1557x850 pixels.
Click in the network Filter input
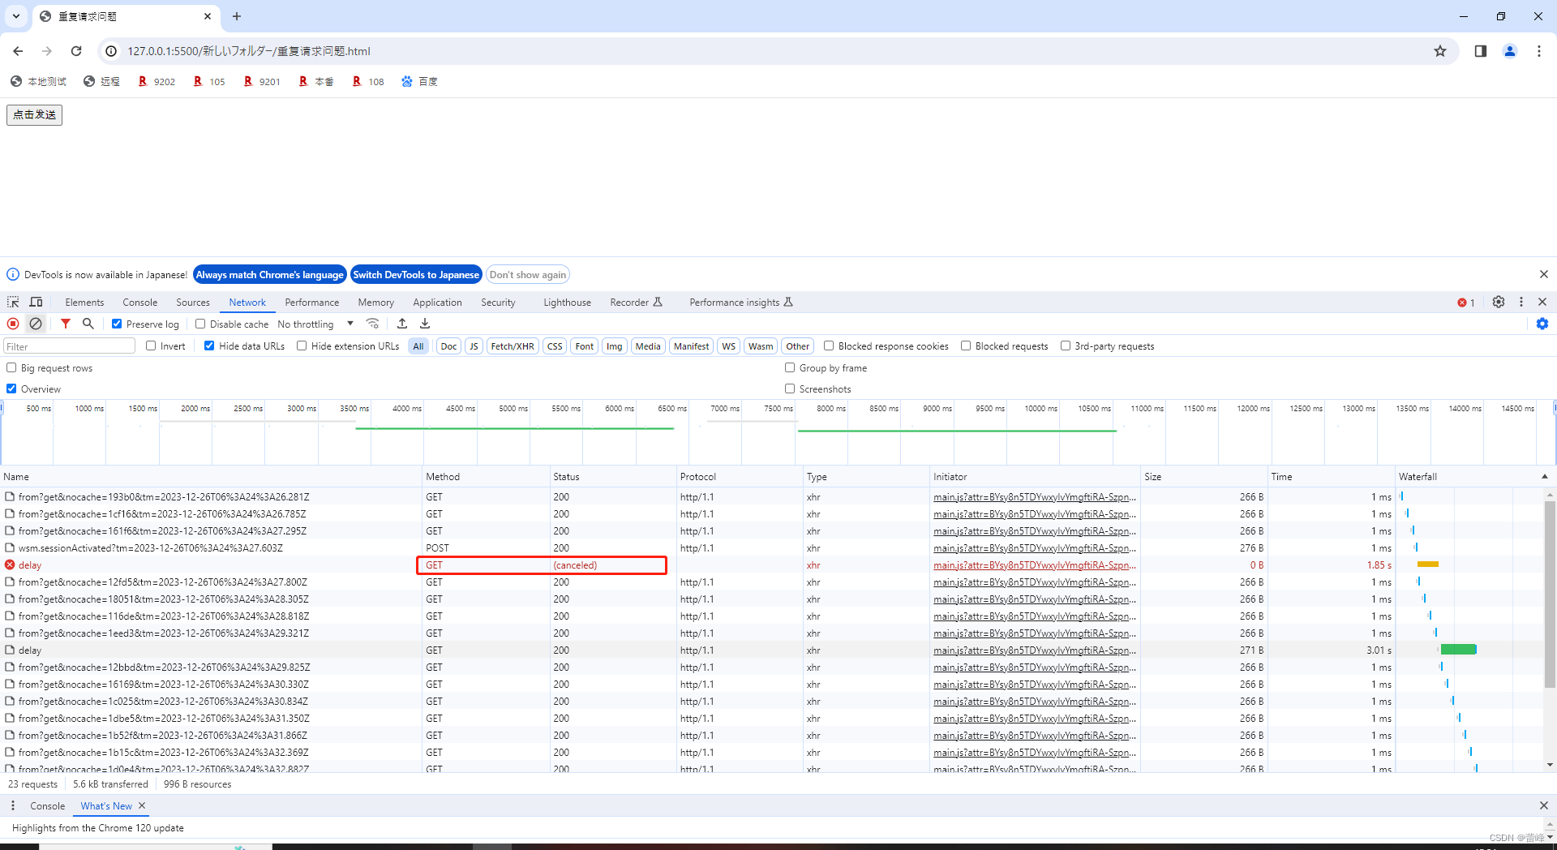coord(69,346)
